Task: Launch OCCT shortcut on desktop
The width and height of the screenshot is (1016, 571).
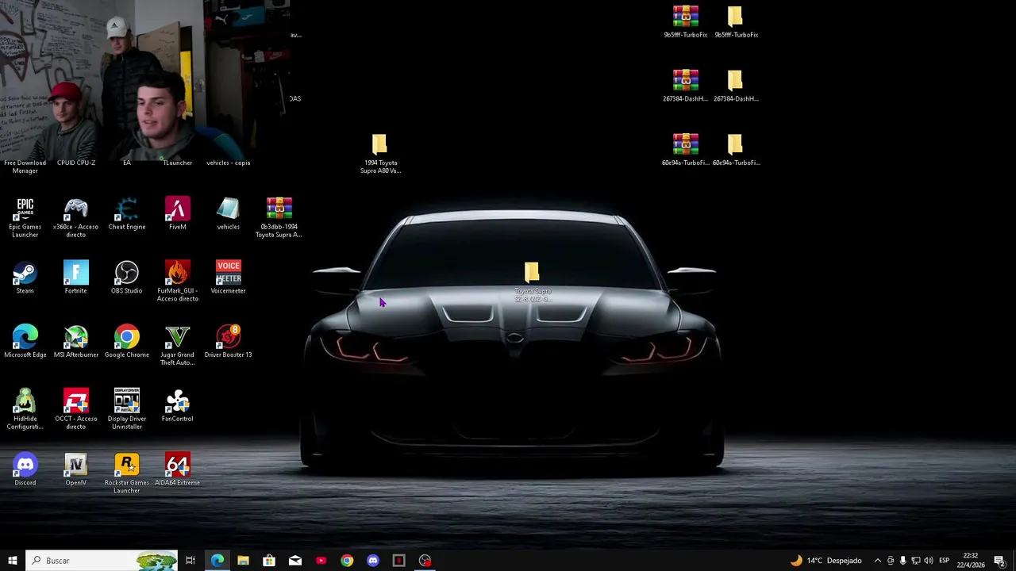Action: [76, 409]
